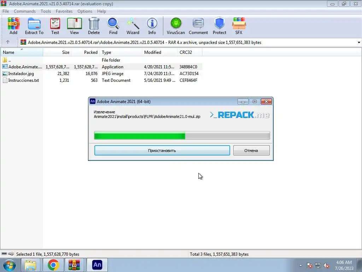Click the network tray icon
The height and width of the screenshot is (272, 362).
pyautogui.click(x=318, y=265)
